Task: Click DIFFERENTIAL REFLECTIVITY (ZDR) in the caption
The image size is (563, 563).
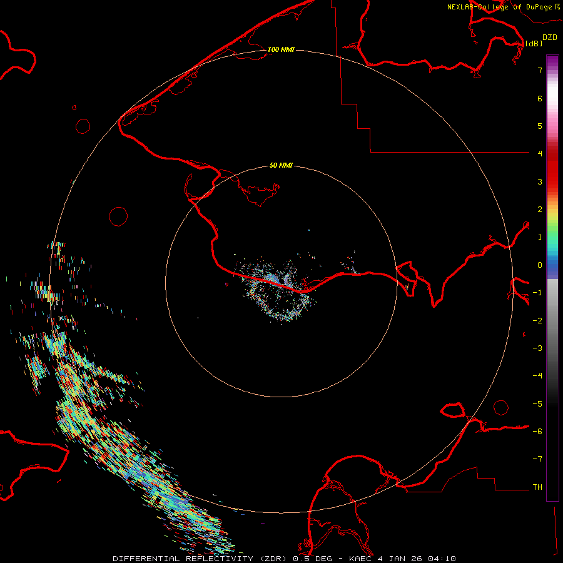Action: (201, 559)
